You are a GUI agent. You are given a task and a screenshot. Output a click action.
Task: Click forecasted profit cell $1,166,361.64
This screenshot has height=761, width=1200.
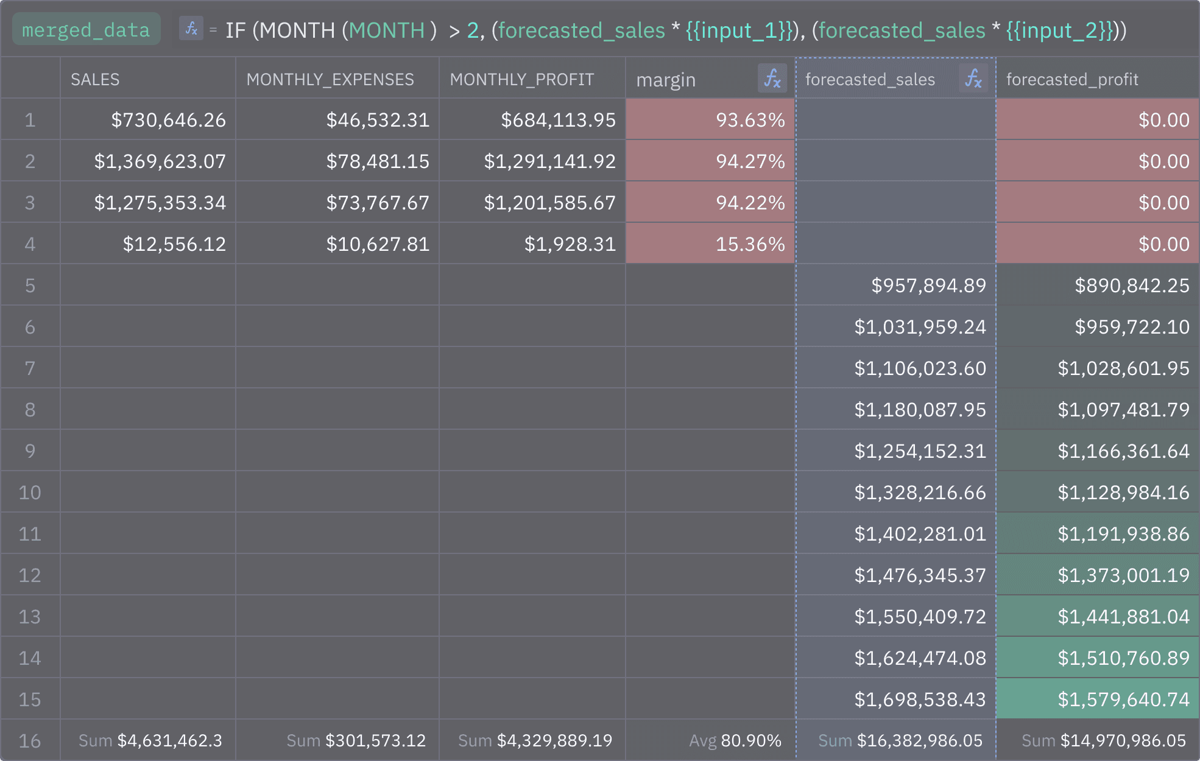(x=1098, y=451)
